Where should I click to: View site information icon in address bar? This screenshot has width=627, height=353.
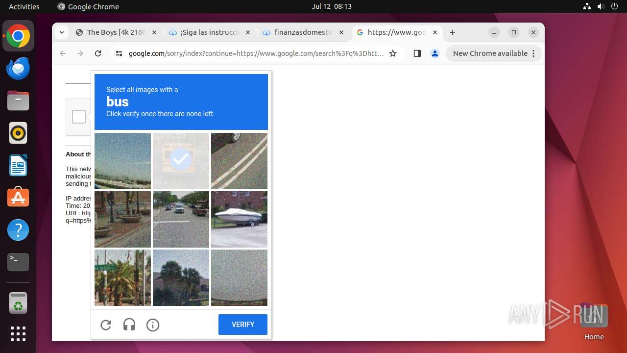(x=119, y=53)
